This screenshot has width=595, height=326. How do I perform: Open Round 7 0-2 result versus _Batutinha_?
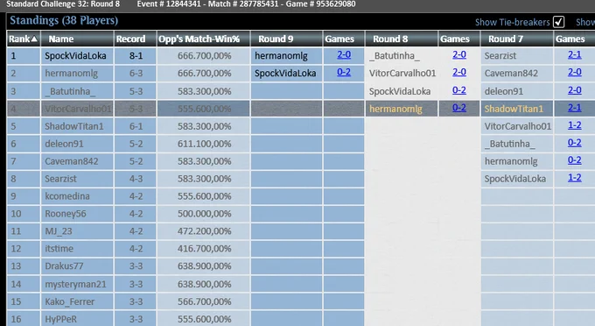click(575, 143)
